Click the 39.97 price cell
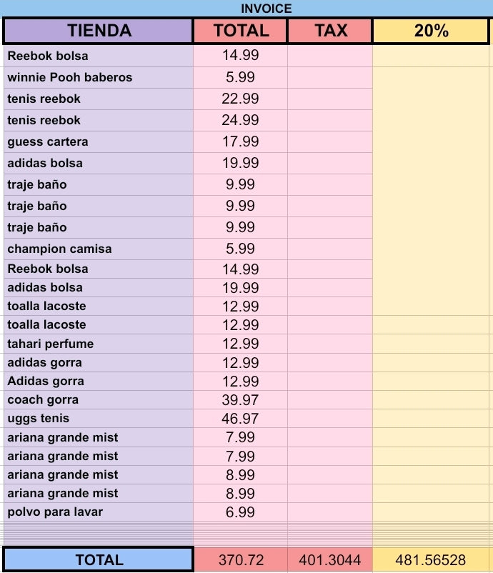493x573 pixels. click(241, 400)
